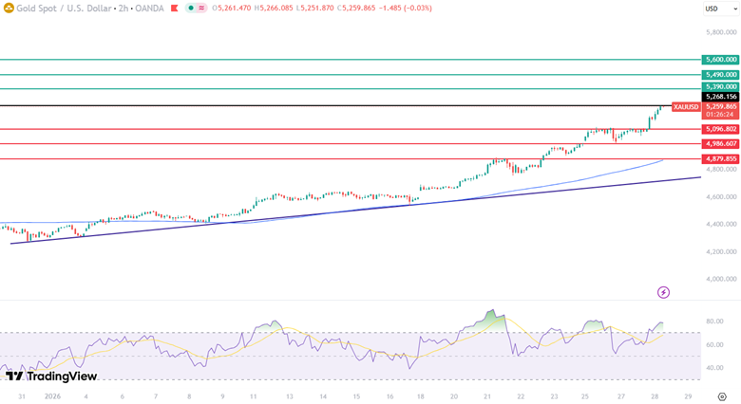Click the purple lightning bolt icon

(x=663, y=292)
